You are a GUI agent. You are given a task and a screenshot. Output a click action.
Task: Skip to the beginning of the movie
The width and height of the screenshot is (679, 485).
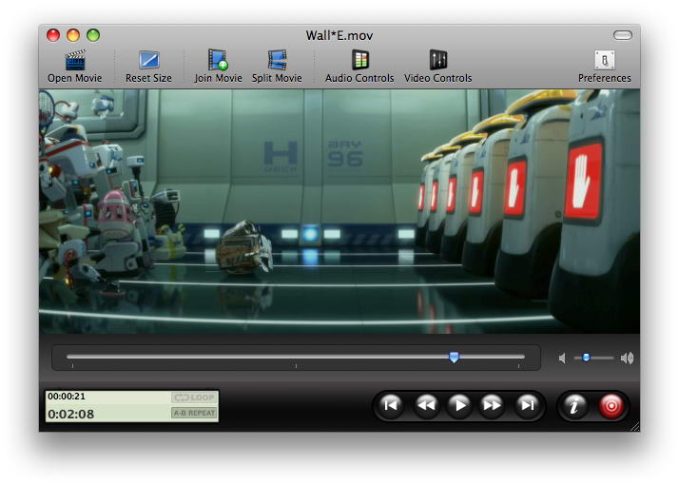[x=390, y=405]
